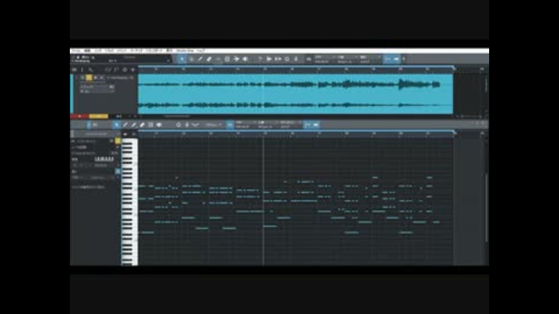Click the end marker flag on the arrange timeline ruler
Image resolution: width=559 pixels, height=314 pixels.
[454, 67]
